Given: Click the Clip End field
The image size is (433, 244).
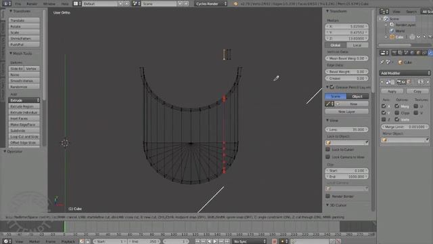Looking at the screenshot, I should click(x=347, y=176).
